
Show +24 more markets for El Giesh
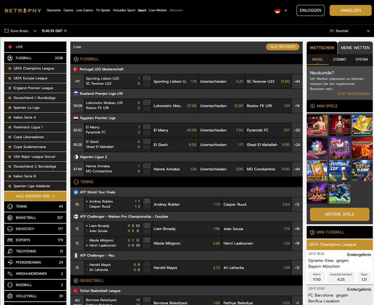coord(297,145)
